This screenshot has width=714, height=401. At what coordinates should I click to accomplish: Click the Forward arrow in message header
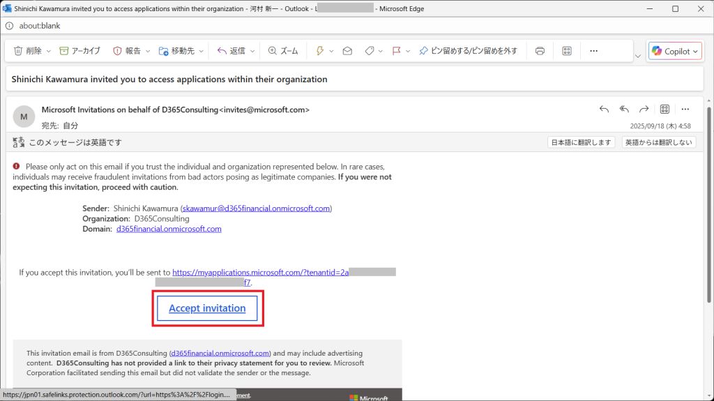[x=644, y=109]
